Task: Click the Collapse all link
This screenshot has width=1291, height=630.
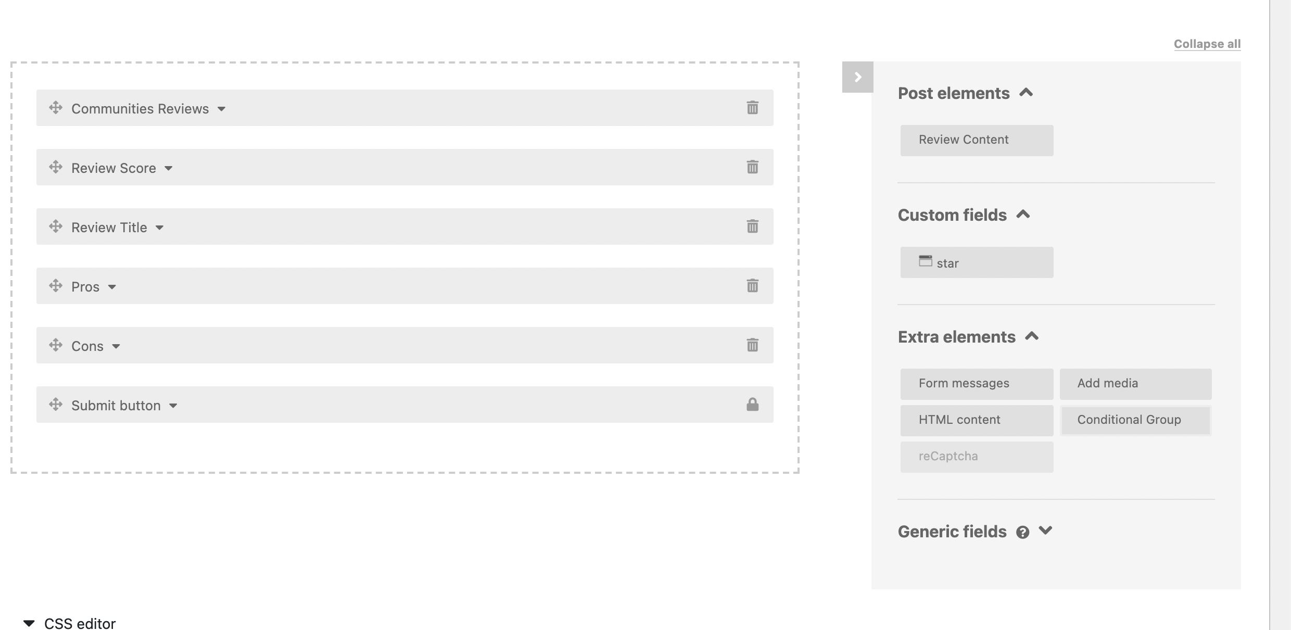Action: point(1207,44)
